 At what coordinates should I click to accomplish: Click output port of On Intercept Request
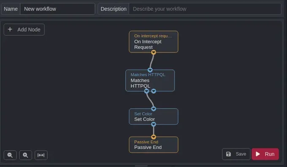[x=154, y=52]
